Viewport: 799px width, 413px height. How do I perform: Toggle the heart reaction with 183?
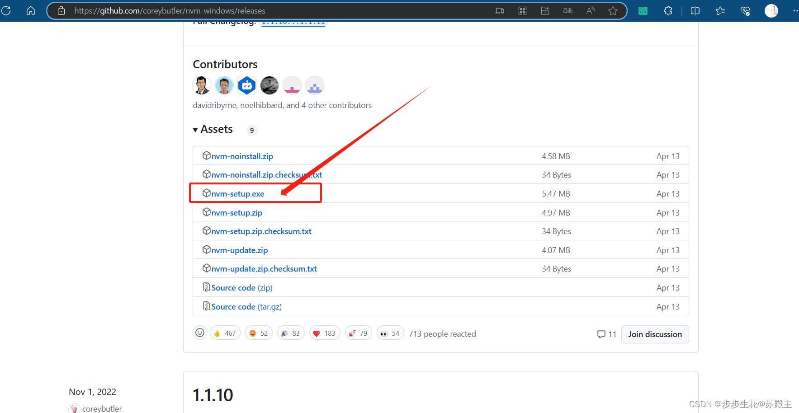click(x=325, y=333)
